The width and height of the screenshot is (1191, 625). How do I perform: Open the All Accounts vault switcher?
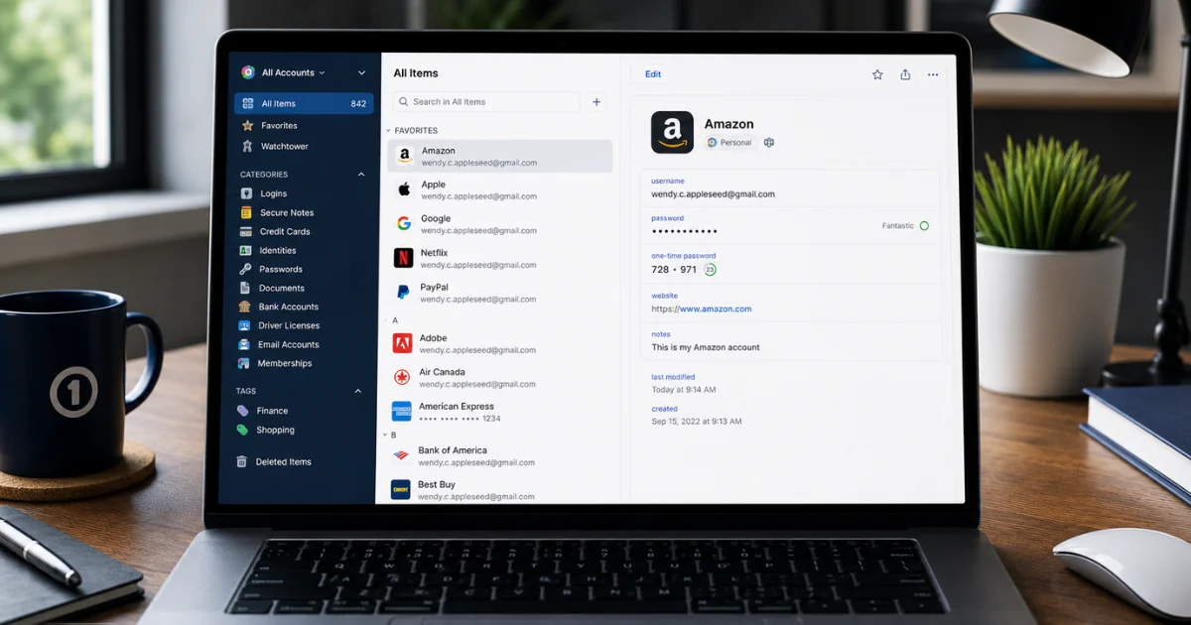click(287, 72)
